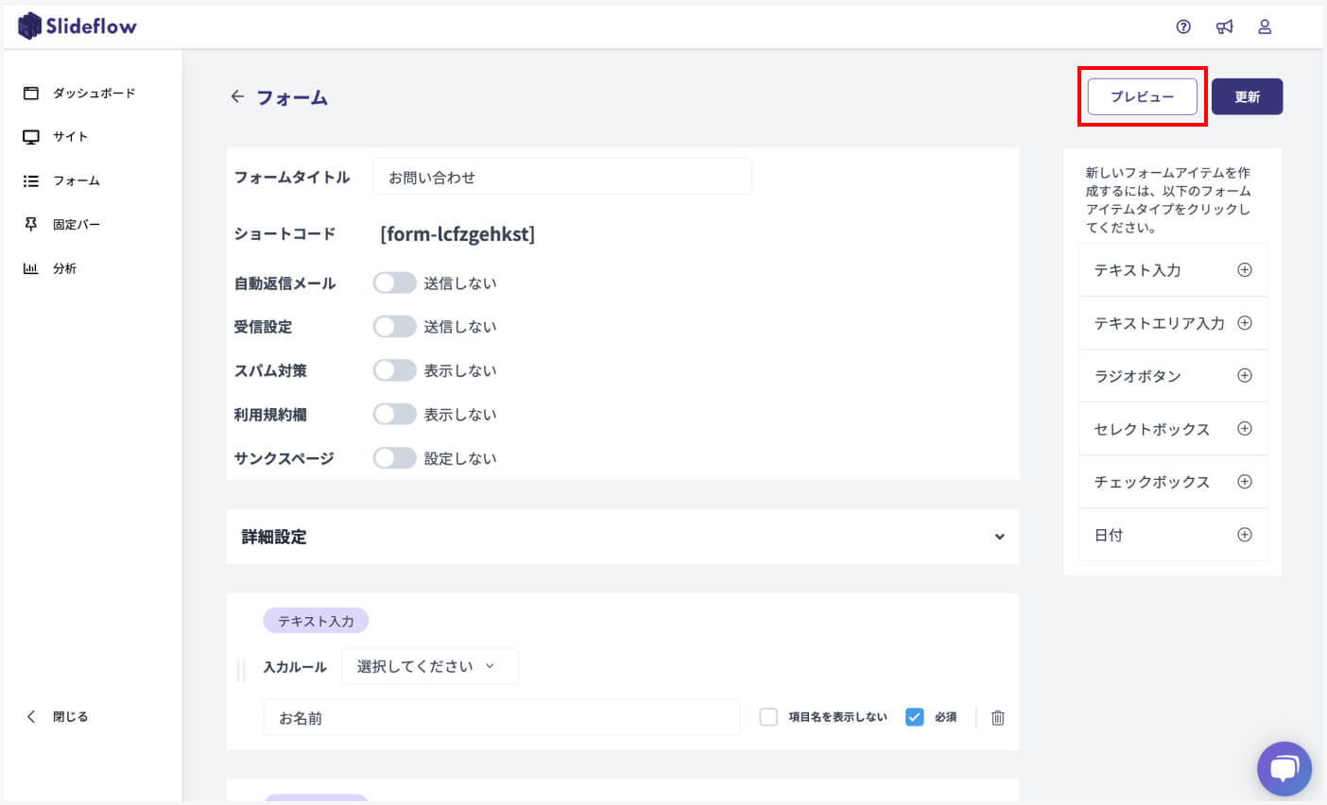Click the Slideflow logo icon
The image size is (1327, 805).
coord(29,26)
